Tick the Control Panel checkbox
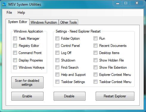146x112 pixels. [57, 46]
